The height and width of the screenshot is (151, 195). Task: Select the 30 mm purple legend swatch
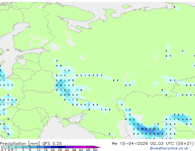pos(69,147)
